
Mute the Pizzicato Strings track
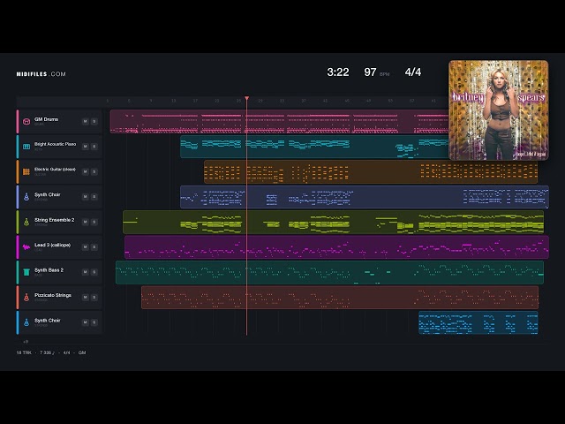coord(85,297)
